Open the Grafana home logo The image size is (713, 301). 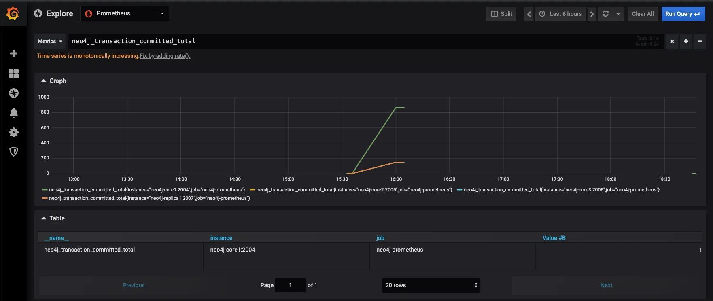(13, 14)
